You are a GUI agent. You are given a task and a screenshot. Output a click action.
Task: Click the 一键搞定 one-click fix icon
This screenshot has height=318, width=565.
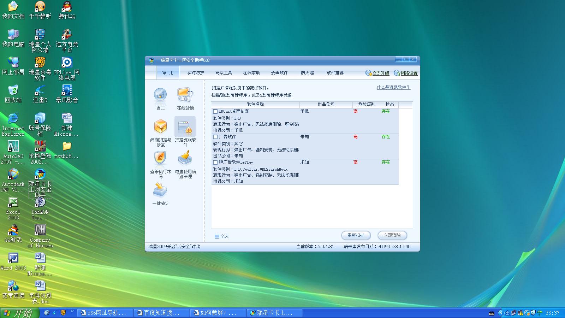tap(161, 194)
